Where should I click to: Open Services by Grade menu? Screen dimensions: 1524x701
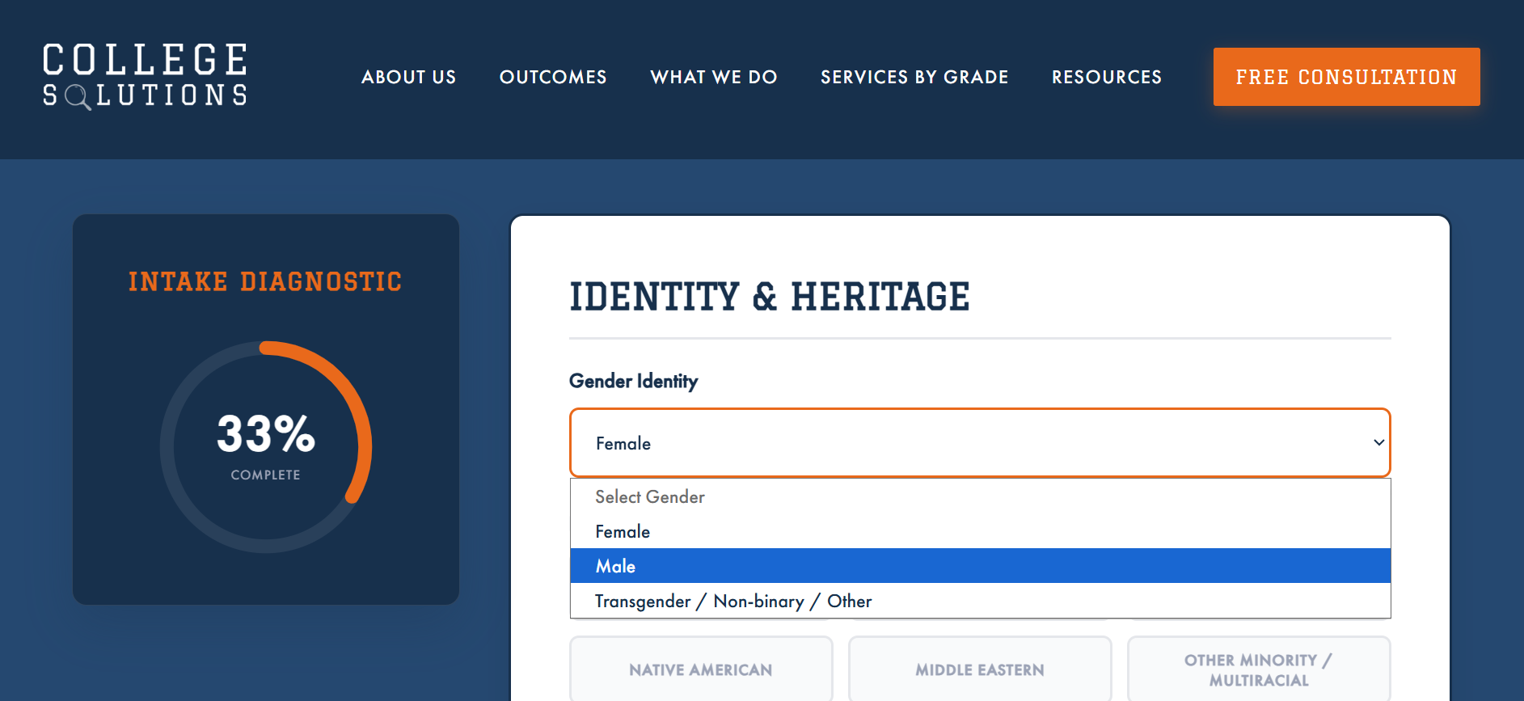tap(914, 77)
